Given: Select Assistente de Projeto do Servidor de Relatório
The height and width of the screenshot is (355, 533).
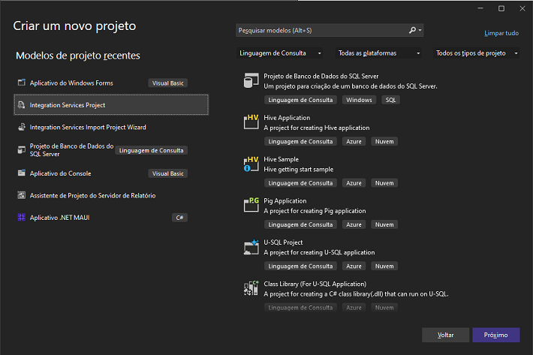Looking at the screenshot, I should point(111,195).
